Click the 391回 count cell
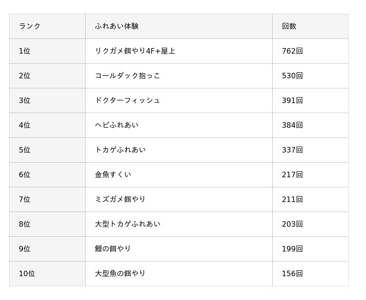Image resolution: width=366 pixels, height=300 pixels. tap(292, 100)
